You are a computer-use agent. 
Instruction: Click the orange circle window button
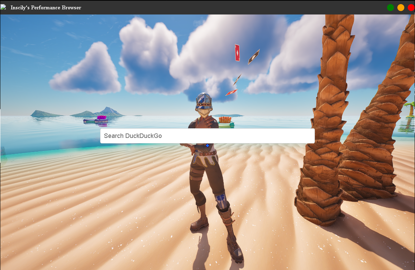click(401, 8)
